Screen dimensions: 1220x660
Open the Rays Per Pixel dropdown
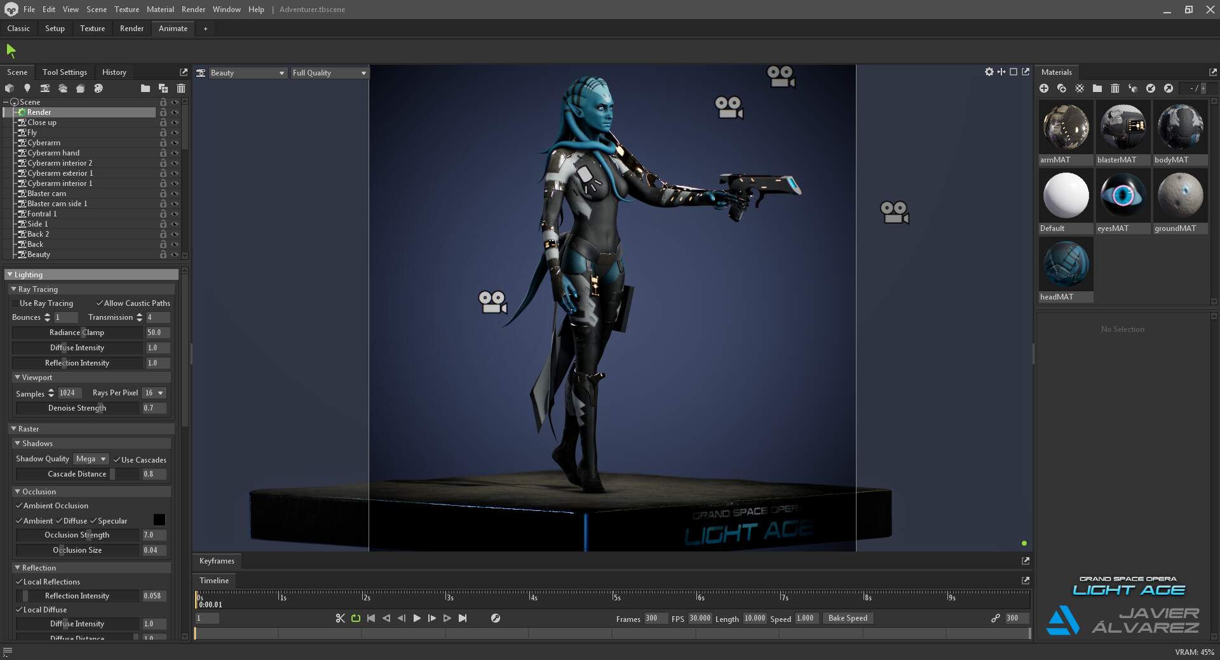154,393
